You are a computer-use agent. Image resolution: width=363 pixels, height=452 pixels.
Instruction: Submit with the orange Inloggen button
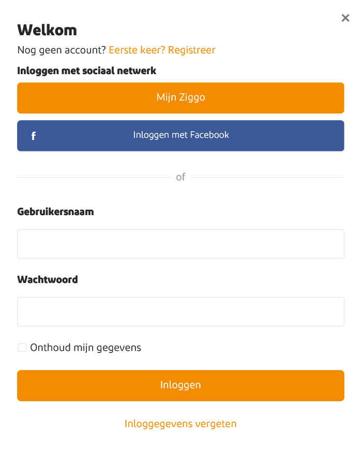(x=180, y=385)
